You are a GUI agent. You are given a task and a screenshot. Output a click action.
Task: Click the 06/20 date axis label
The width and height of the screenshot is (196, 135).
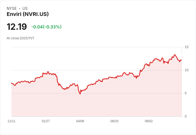(115, 121)
